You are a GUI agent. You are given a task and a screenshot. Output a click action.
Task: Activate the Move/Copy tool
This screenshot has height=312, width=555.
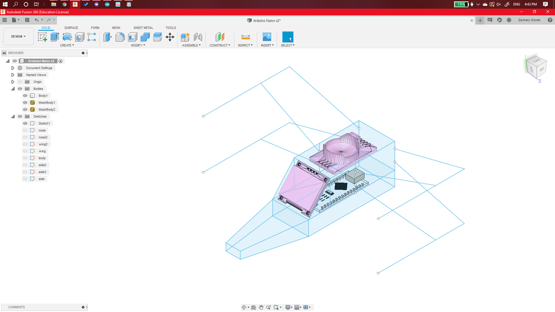click(x=170, y=37)
